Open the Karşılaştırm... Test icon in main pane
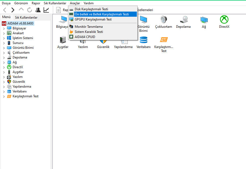This screenshot has height=169, width=246. (x=164, y=40)
